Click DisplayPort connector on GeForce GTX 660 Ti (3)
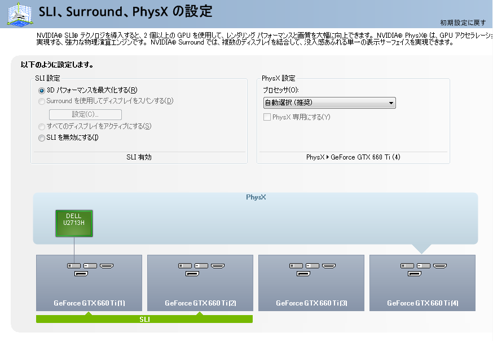 tap(303, 274)
